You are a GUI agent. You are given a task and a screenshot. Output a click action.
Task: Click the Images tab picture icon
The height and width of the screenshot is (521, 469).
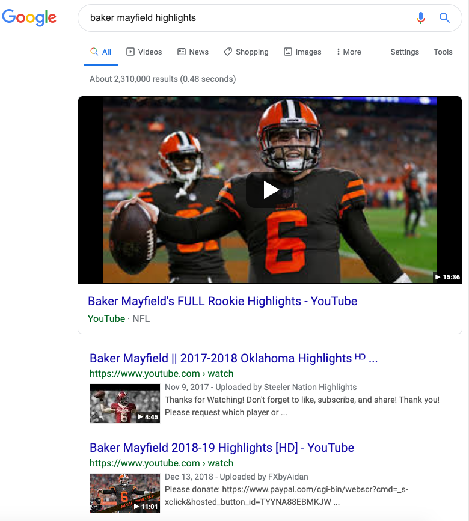coord(288,52)
